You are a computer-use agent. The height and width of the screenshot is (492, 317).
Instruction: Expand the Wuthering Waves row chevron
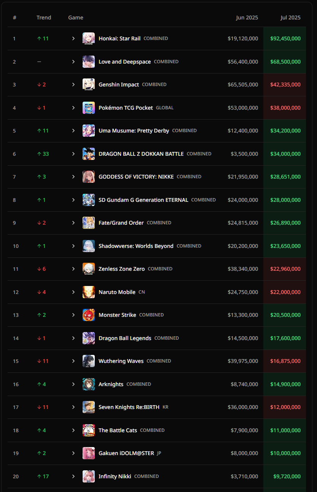click(x=73, y=361)
